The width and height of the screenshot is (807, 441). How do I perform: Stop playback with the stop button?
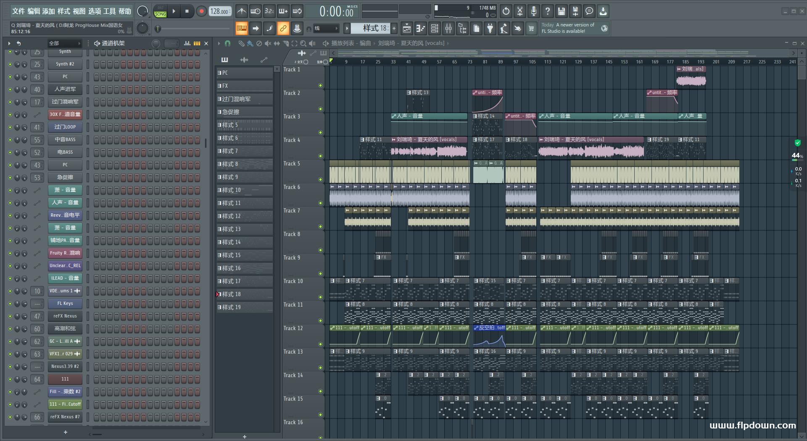pyautogui.click(x=187, y=11)
